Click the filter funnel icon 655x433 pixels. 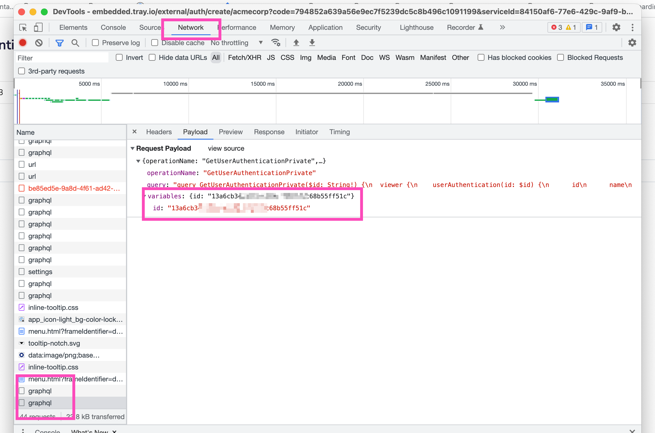click(x=59, y=43)
